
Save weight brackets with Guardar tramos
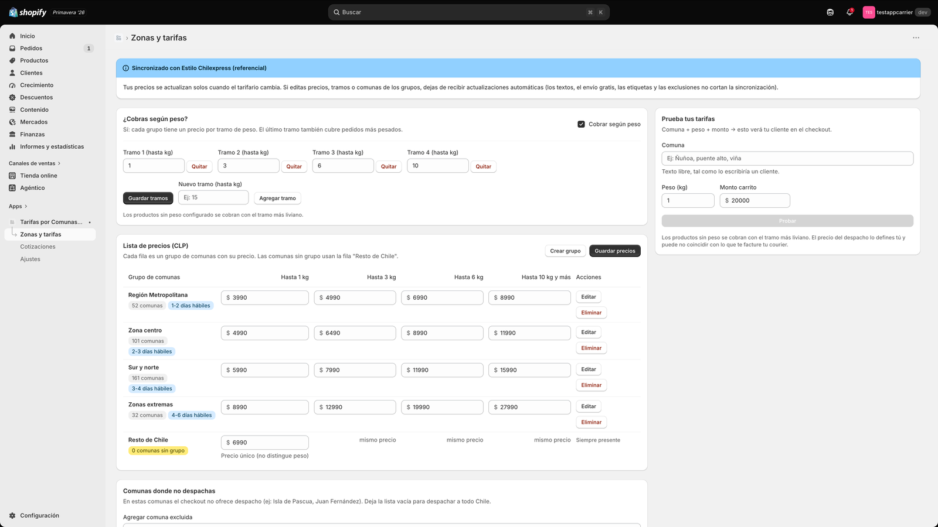(148, 198)
